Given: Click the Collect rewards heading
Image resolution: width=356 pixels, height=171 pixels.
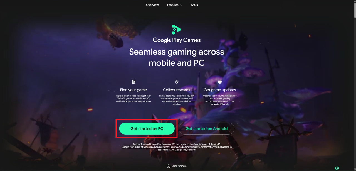Looking at the screenshot, I should [x=177, y=90].
